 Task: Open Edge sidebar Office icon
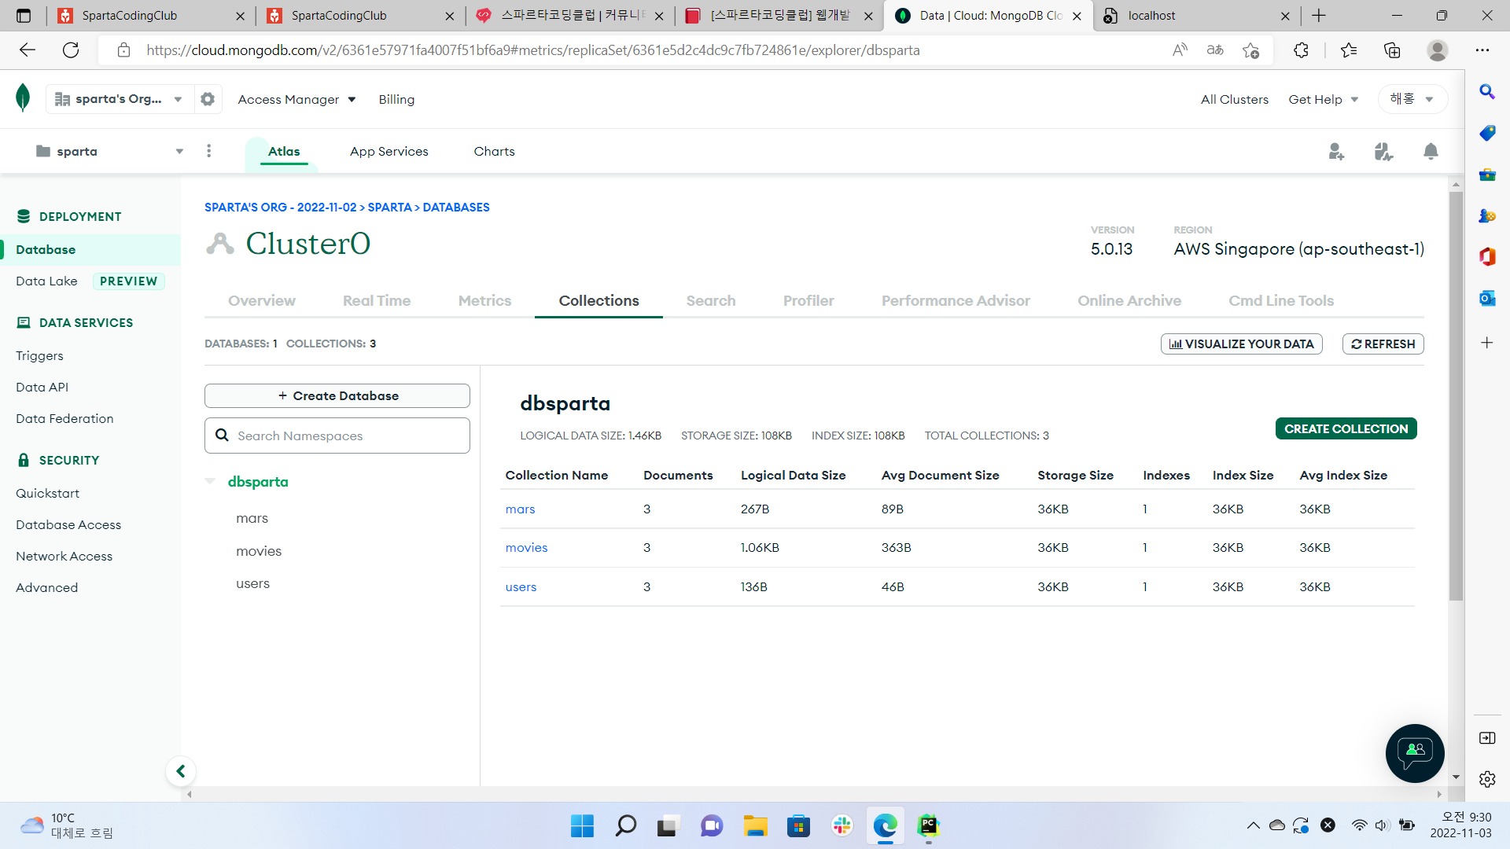1487,256
